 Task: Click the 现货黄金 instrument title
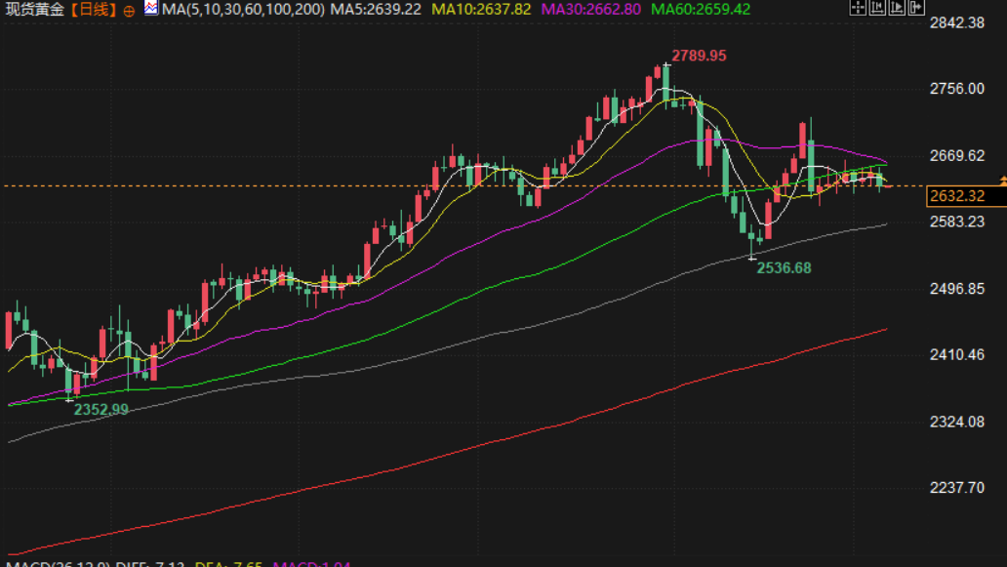coord(35,10)
